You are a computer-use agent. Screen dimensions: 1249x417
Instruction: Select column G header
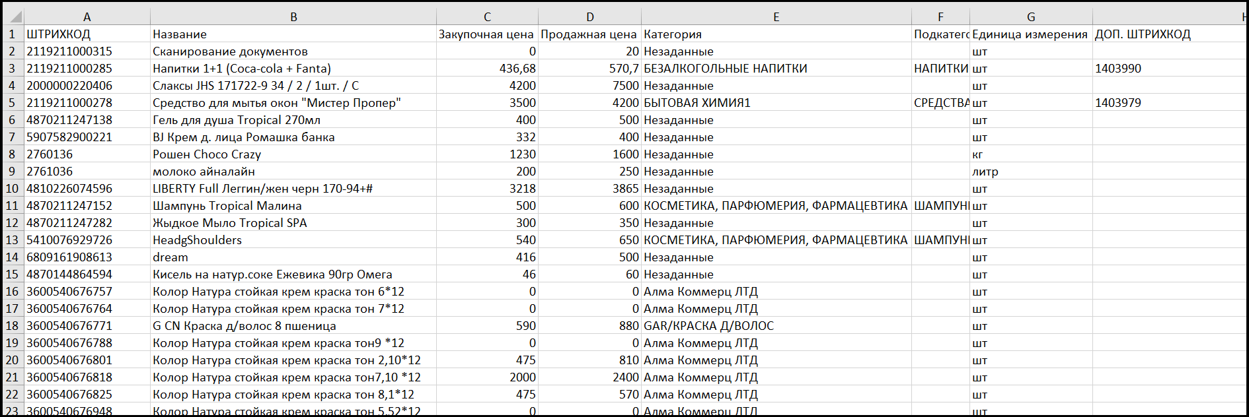[x=1031, y=16]
